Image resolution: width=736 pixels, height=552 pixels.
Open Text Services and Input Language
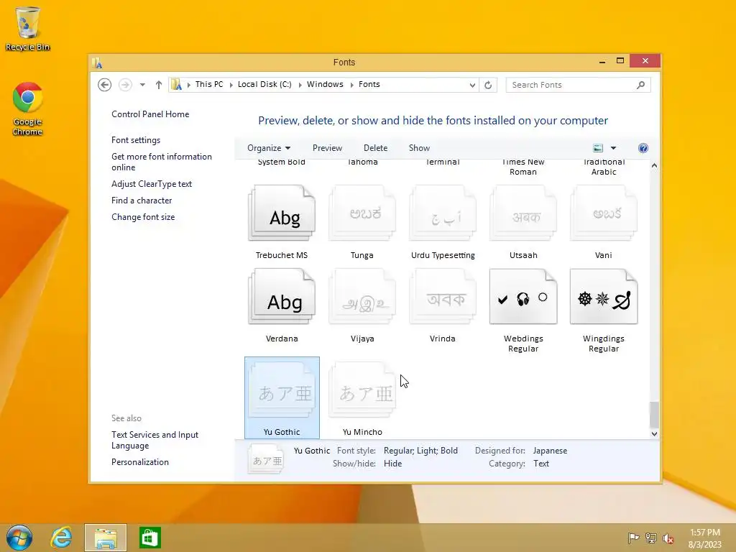pos(155,441)
